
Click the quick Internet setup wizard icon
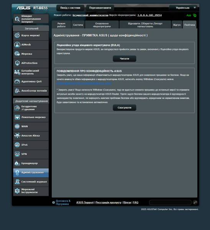click(x=17, y=19)
